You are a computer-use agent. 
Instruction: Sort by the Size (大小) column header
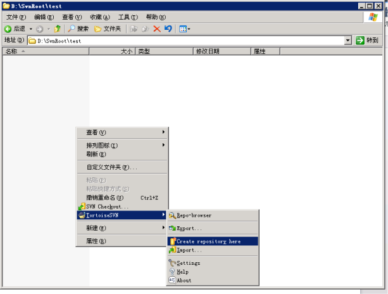pos(112,51)
